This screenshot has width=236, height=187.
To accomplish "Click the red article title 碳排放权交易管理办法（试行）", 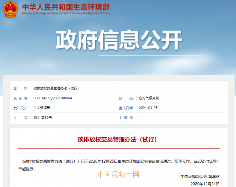I will coord(117,139).
